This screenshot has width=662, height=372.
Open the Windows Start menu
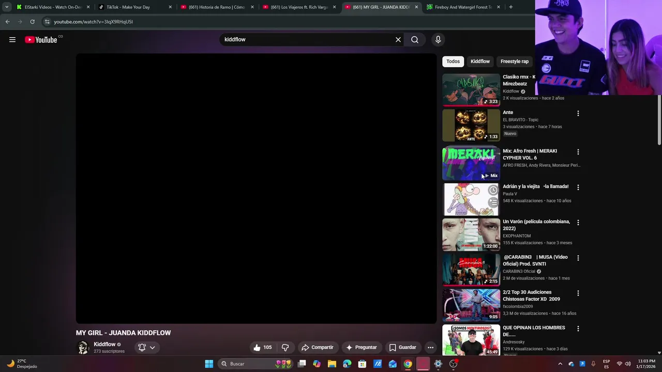click(209, 364)
